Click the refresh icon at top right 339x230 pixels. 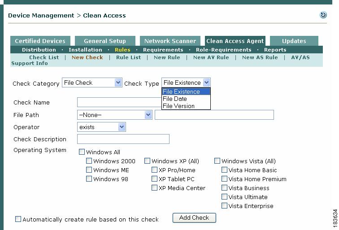coord(323,15)
